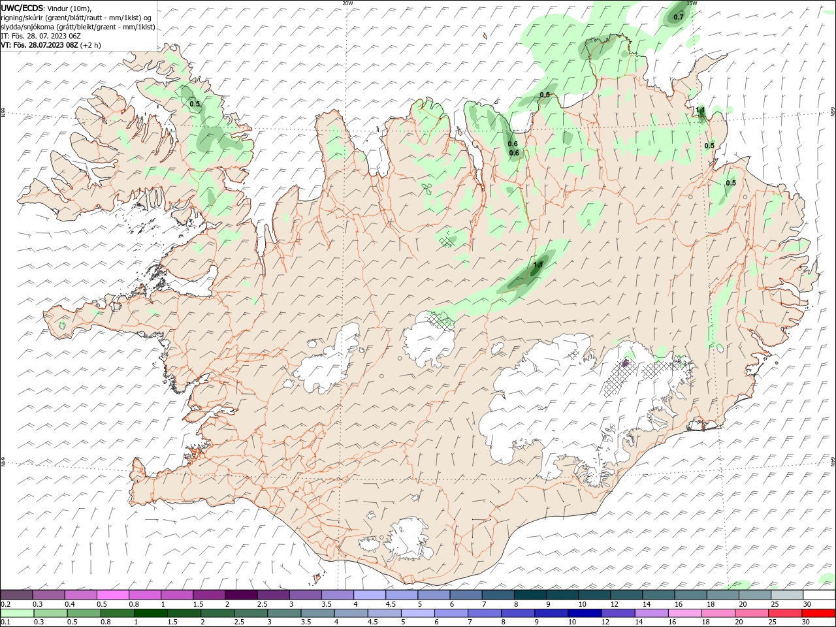The width and height of the screenshot is (836, 627).
Task: Click the 'rigning/skúrir' legend description line
Action: point(76,18)
